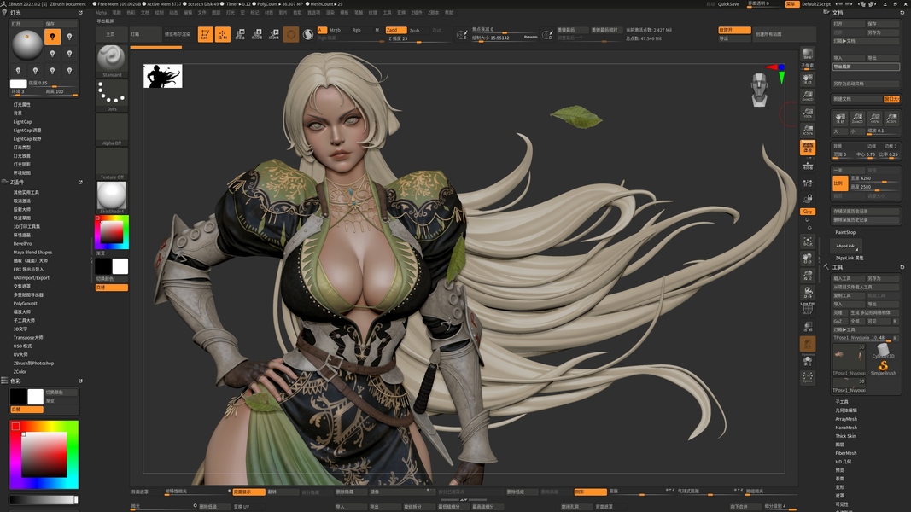This screenshot has height=512, width=911.
Task: Click the Zoom2D icon in document panel
Action: 857,119
